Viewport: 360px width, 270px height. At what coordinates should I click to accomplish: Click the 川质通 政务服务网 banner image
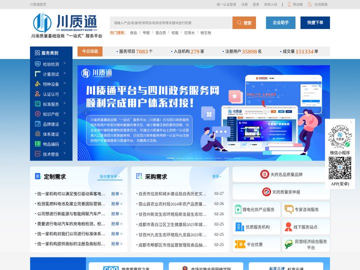pos(203,112)
